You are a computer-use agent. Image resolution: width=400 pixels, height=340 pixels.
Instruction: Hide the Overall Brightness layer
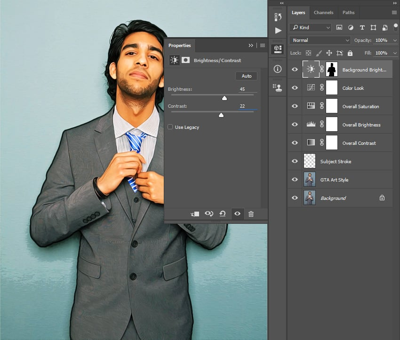click(295, 124)
